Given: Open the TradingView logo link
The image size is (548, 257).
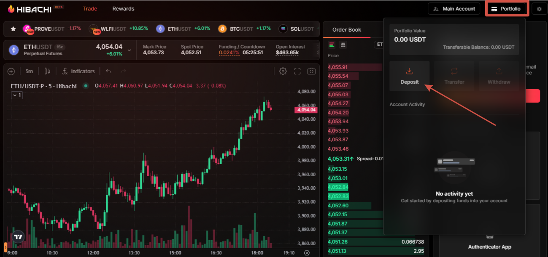Looking at the screenshot, I should pyautogui.click(x=18, y=237).
